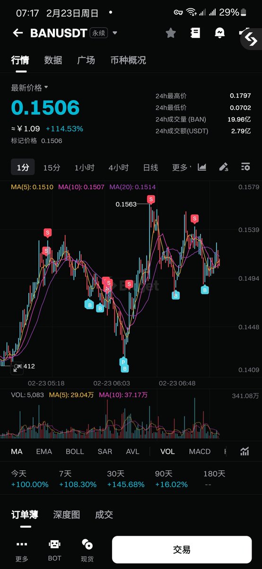Image resolution: width=262 pixels, height=569 pixels.
Task: Open chart style icon next to 更多
Action: point(202,167)
